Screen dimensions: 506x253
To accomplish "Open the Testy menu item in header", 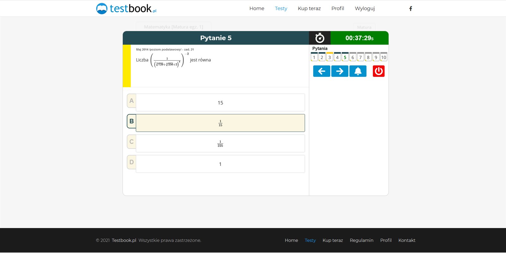I will coord(281,9).
